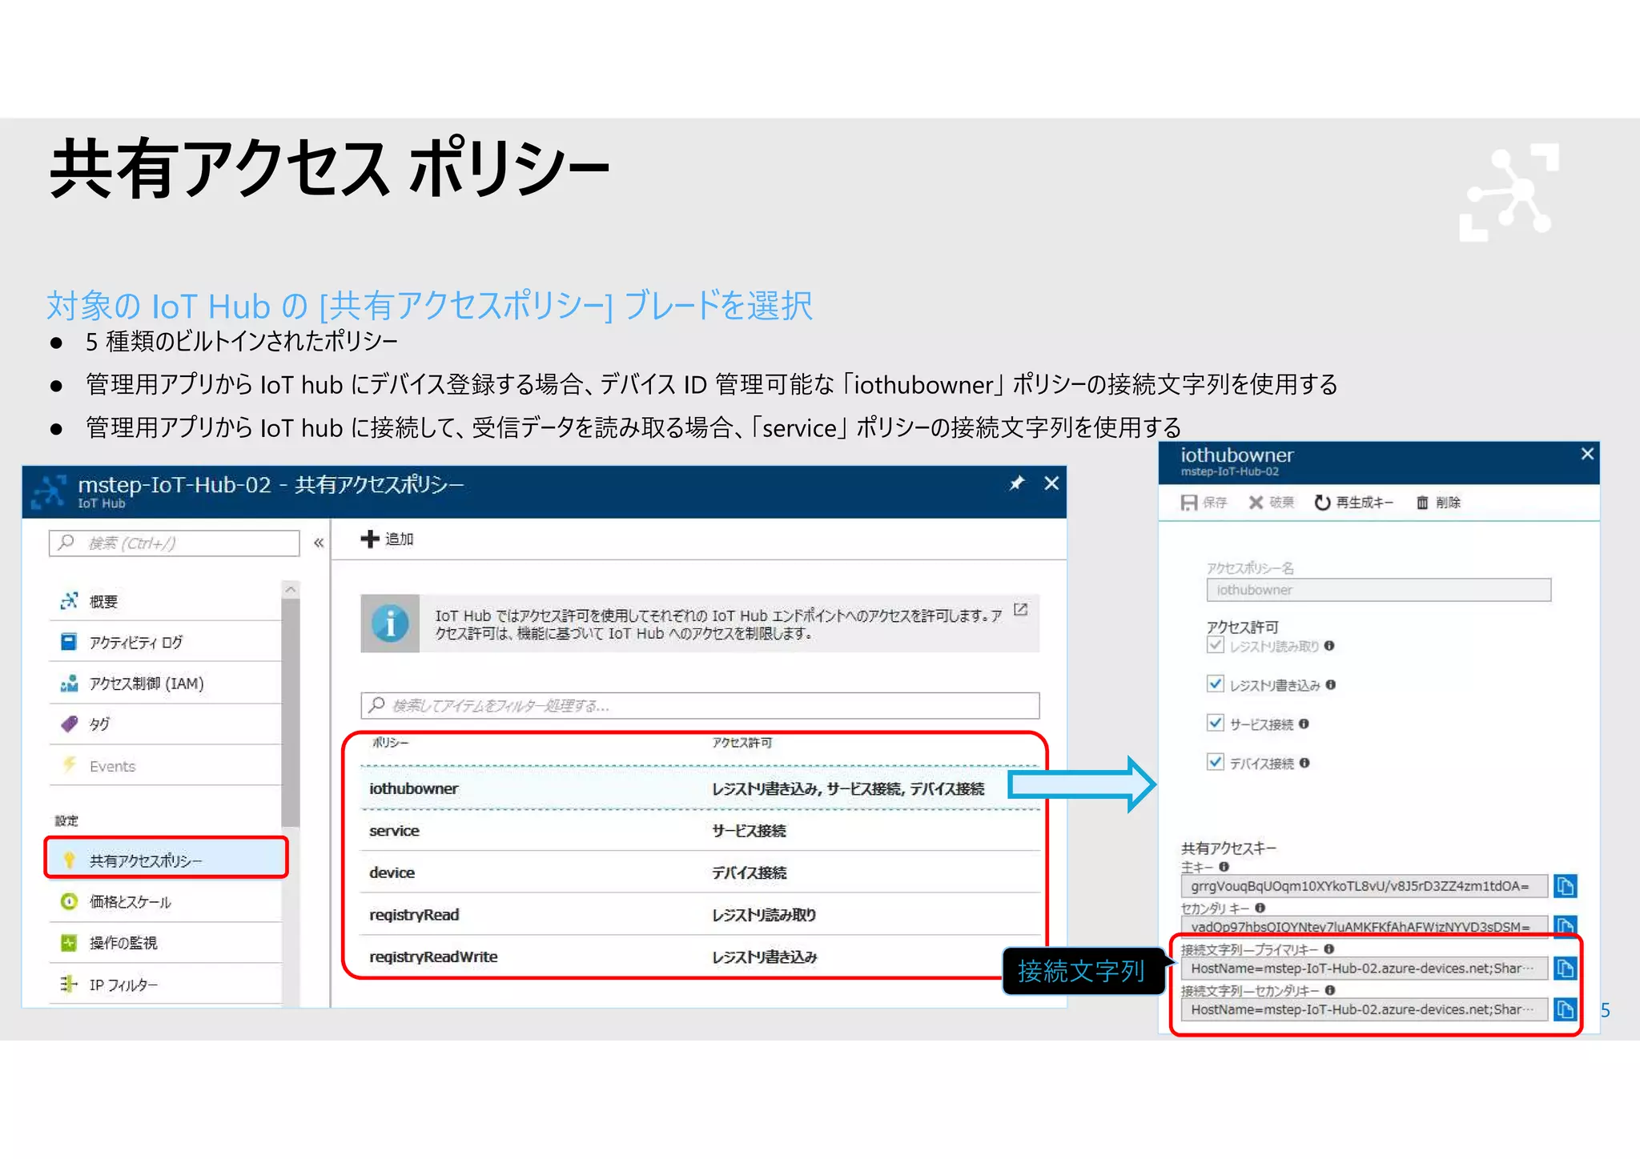This screenshot has width=1640, height=1159.
Task: Click the key icon for shared access policy
Action: click(x=70, y=860)
